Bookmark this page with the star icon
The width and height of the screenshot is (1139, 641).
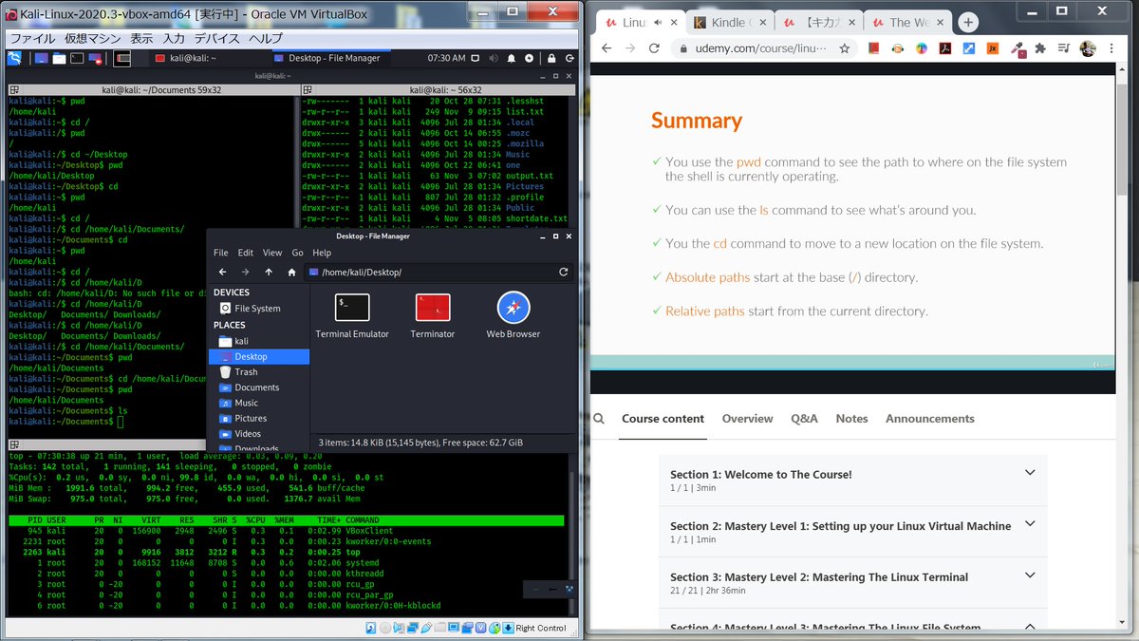click(844, 48)
